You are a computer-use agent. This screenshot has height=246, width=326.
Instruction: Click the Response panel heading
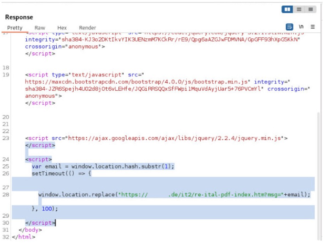(x=19, y=17)
